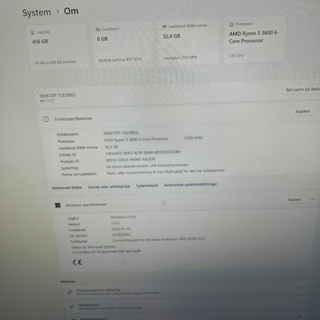320x320 pixels.
Task: Select the Enhets-ID value 53E12AFD-B0E5-4C0F-BA6B-8B33C35322B4
Action: [143, 153]
